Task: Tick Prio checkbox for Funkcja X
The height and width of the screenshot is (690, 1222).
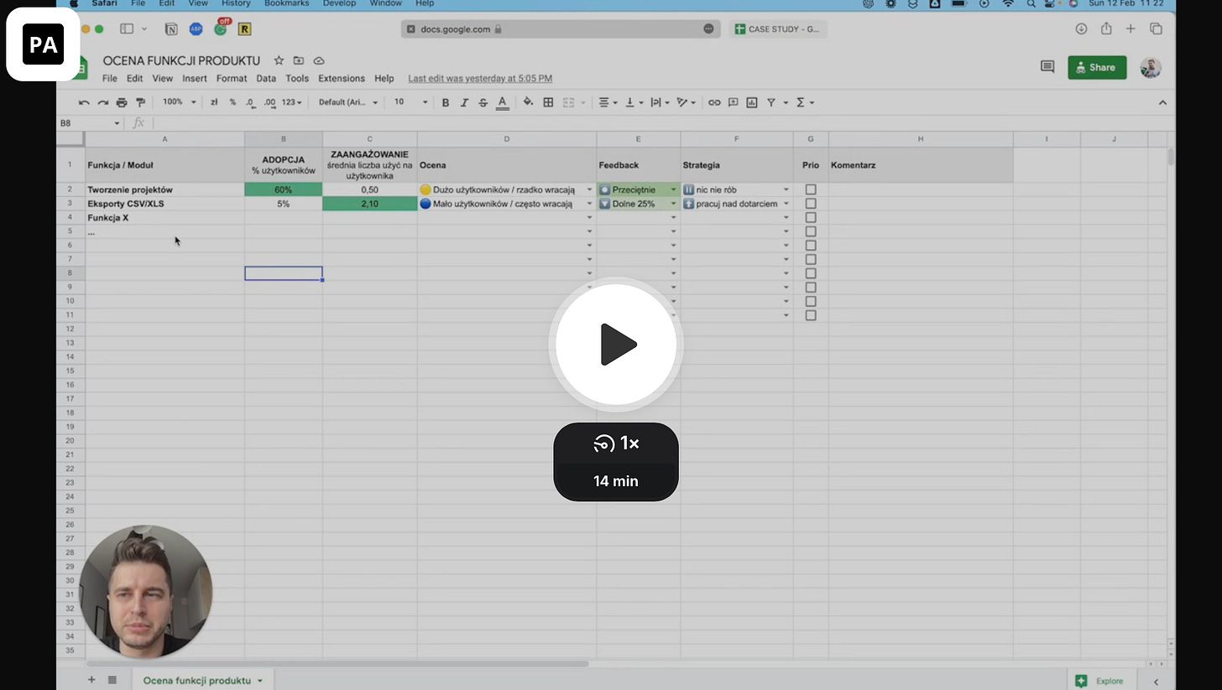Action: [811, 217]
